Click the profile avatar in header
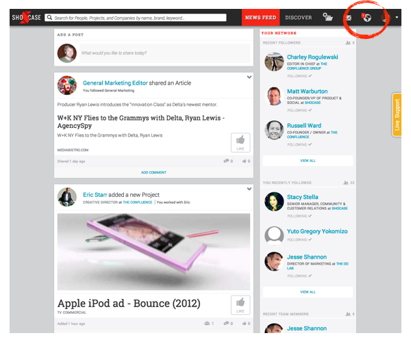The height and width of the screenshot is (342, 411). point(385,17)
